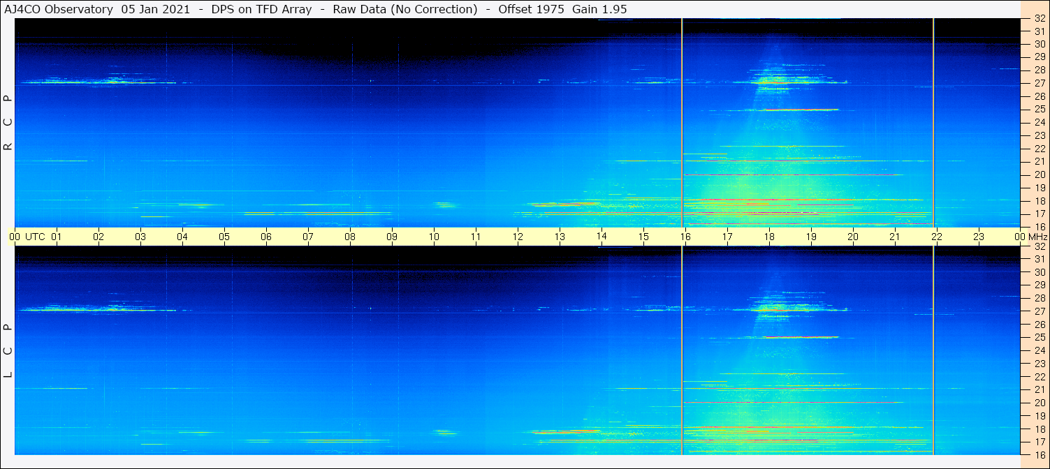
Task: Click green marker line near 22 UTC in LCP
Action: [933, 350]
